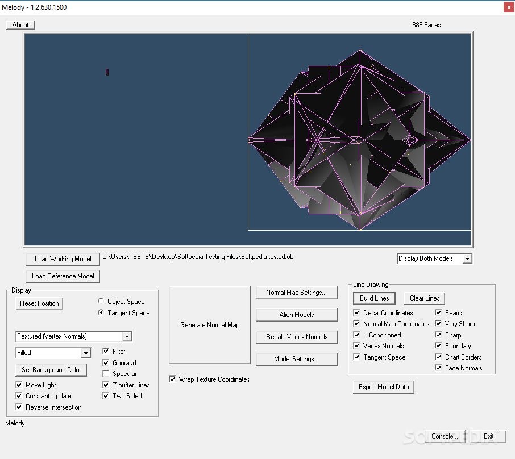The width and height of the screenshot is (515, 459).
Task: Click the Export Model Data button
Action: (384, 387)
